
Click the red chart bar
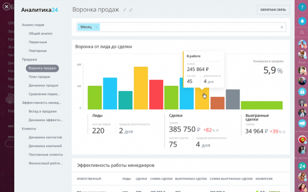156,95
